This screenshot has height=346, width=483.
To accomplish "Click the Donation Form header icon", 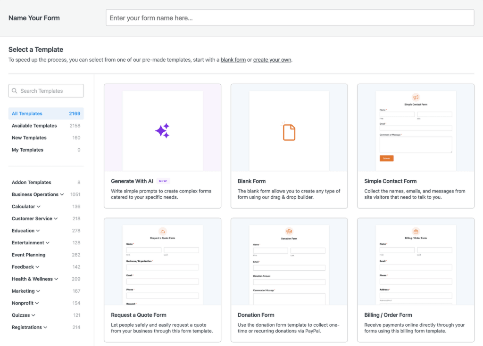I will point(289,231).
